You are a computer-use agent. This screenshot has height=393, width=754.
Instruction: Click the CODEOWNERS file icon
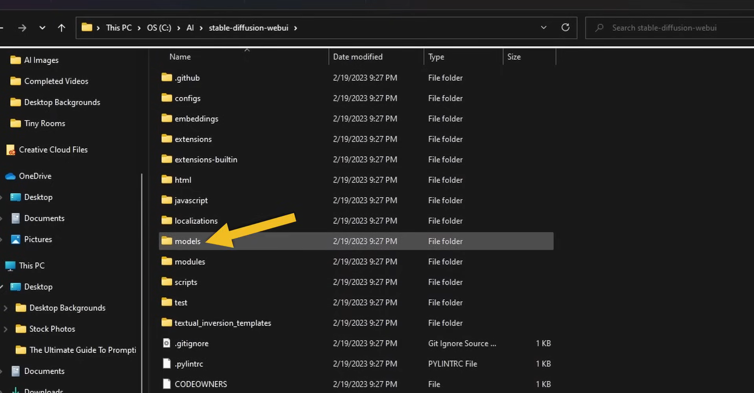(x=166, y=384)
